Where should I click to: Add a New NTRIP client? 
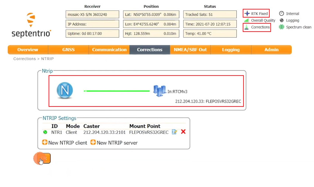click(x=65, y=143)
